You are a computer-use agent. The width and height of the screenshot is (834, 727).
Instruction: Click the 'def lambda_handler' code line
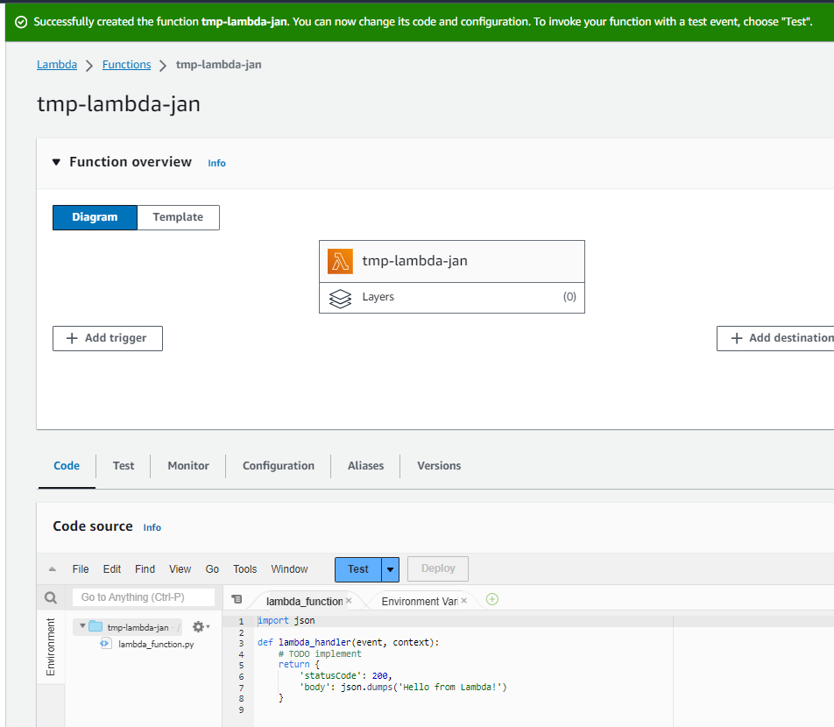coord(349,642)
